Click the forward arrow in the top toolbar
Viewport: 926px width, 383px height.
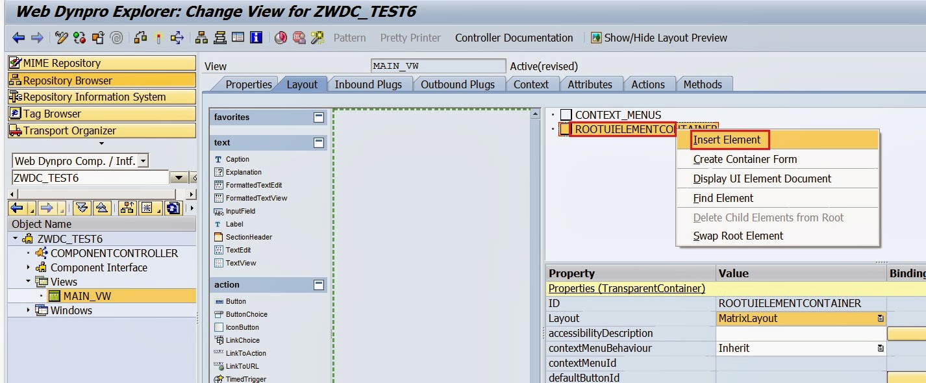point(37,38)
